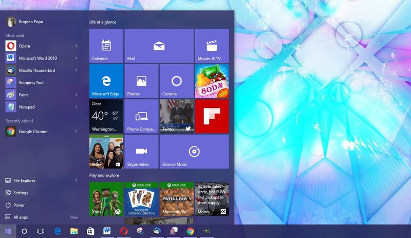Open the Skype video tile
The width and height of the screenshot is (411, 238).
coord(142,152)
